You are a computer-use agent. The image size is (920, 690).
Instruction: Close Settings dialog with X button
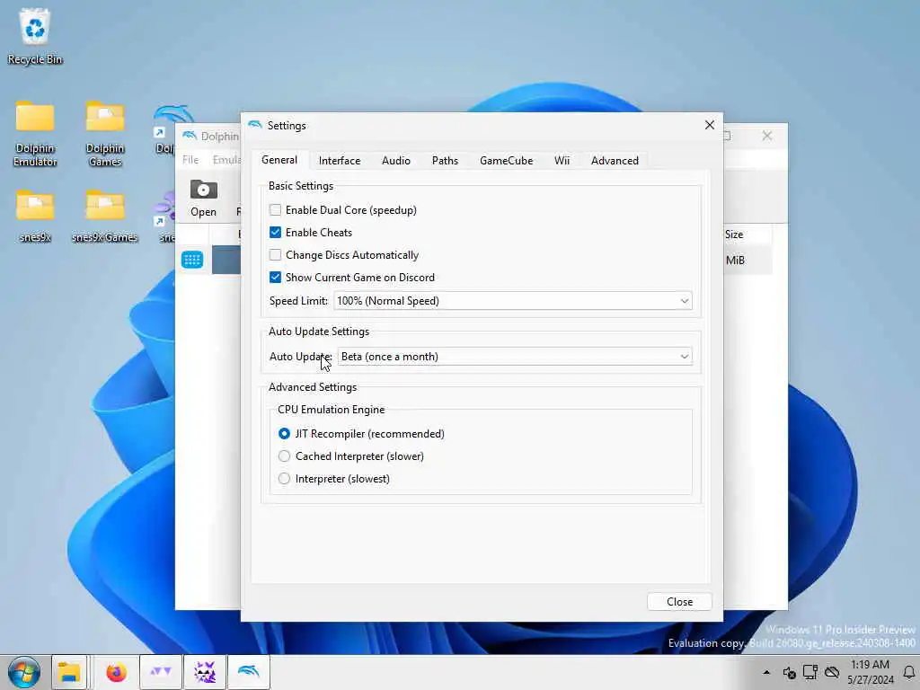point(710,125)
